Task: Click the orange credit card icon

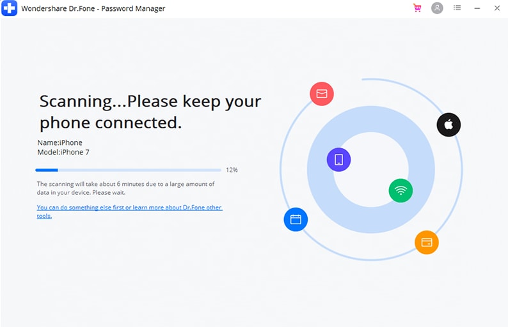Action: [427, 242]
